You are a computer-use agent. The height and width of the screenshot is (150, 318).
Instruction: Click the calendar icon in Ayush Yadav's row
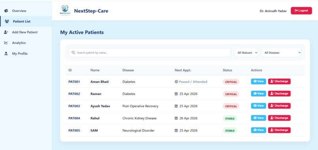point(176,106)
